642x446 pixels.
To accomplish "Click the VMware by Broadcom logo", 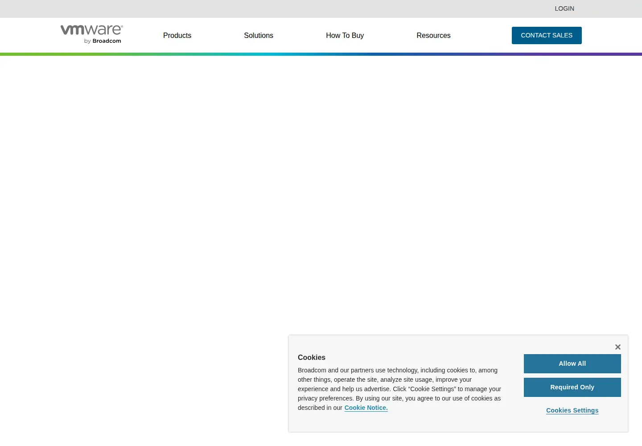I will [91, 34].
